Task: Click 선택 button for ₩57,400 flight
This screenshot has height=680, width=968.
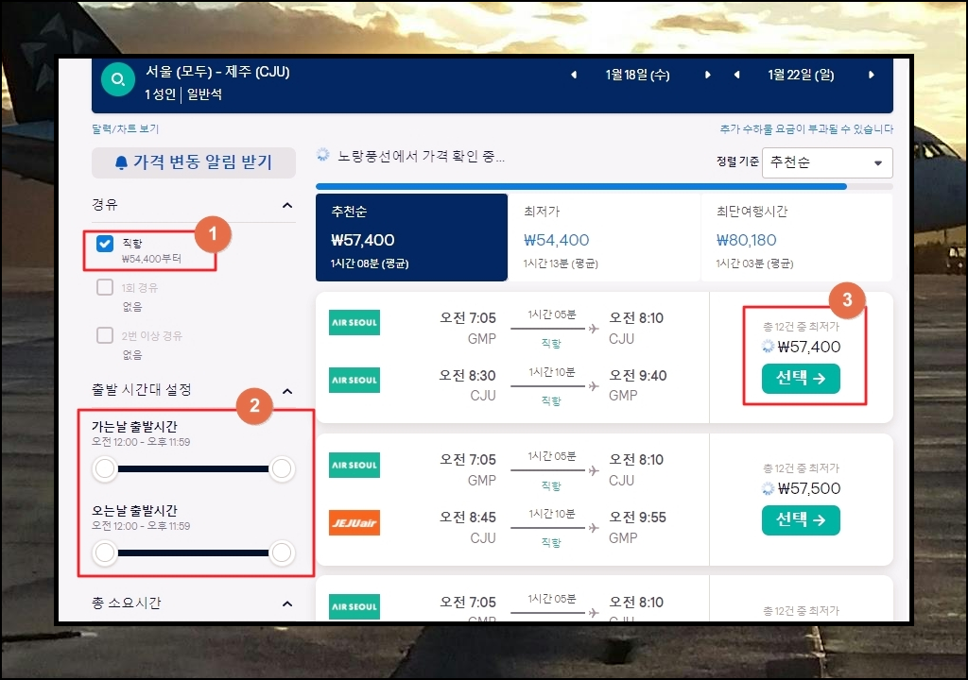Action: pyautogui.click(x=801, y=379)
